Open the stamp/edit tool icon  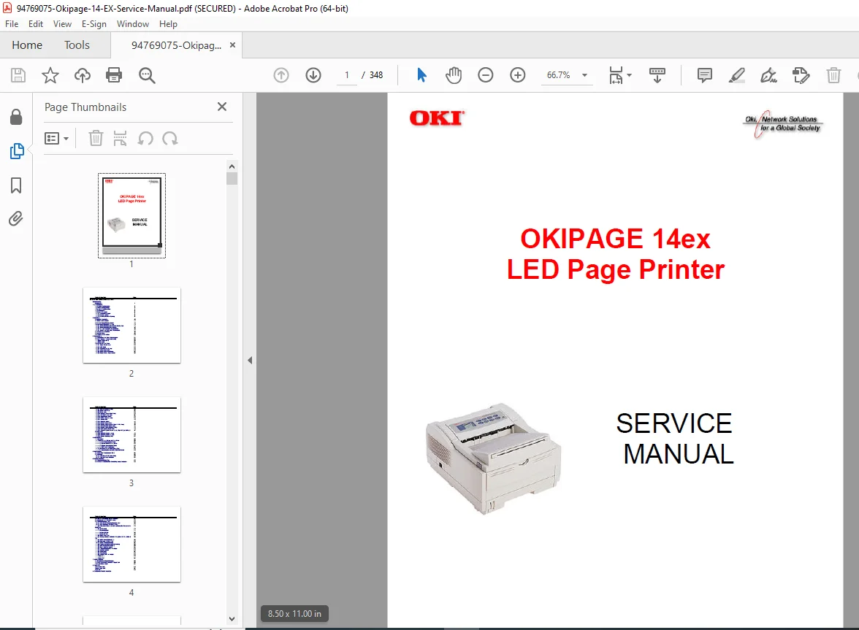coord(801,75)
